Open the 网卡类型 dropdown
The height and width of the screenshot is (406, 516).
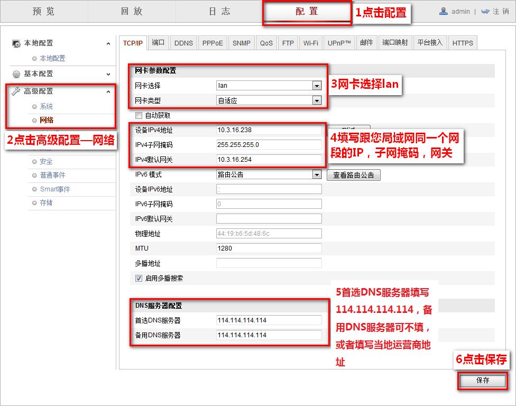coord(317,100)
